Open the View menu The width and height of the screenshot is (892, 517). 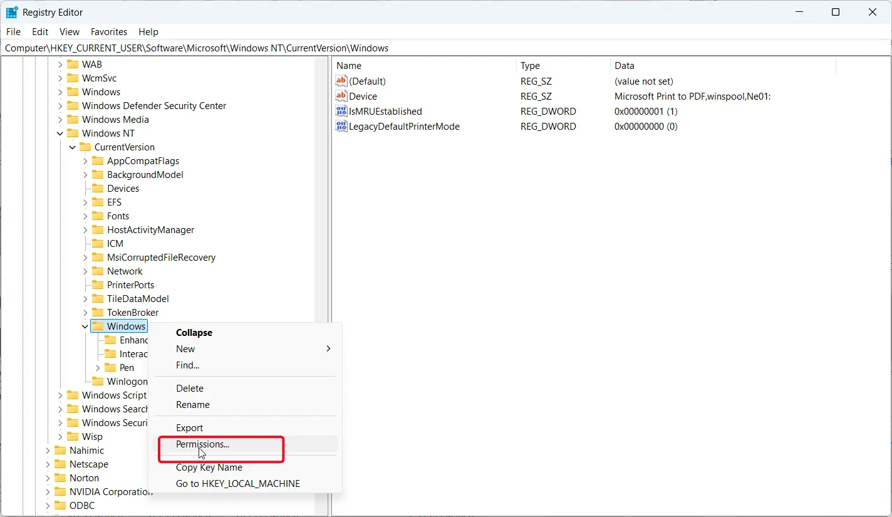tap(70, 31)
